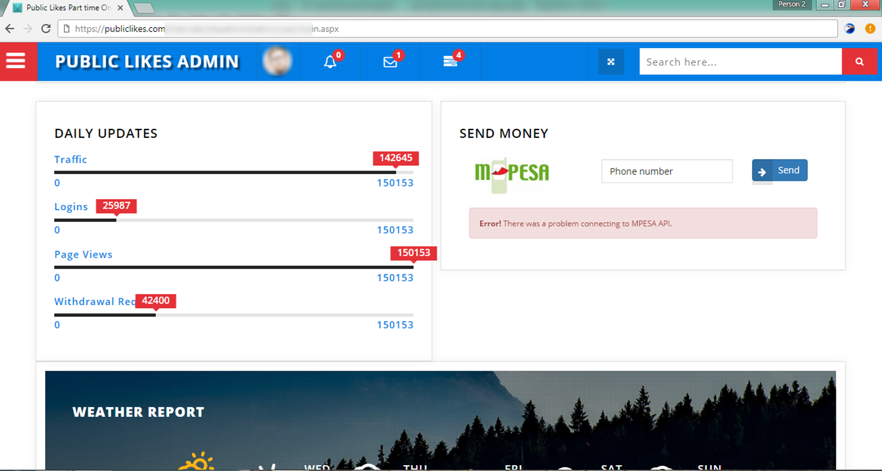
Task: Click the page info icon in address bar
Action: (67, 29)
